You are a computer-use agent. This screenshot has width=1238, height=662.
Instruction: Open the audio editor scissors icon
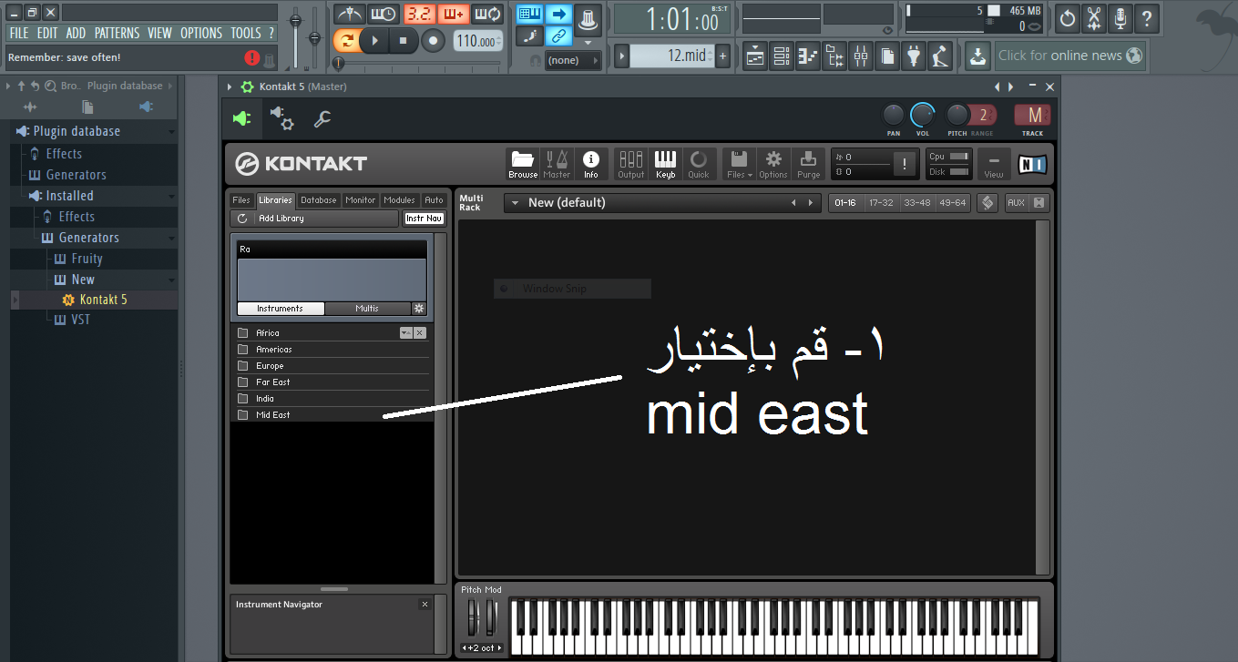tap(1094, 16)
